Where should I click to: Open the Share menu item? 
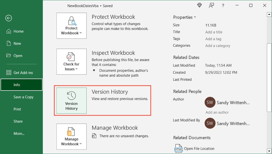click(18, 121)
